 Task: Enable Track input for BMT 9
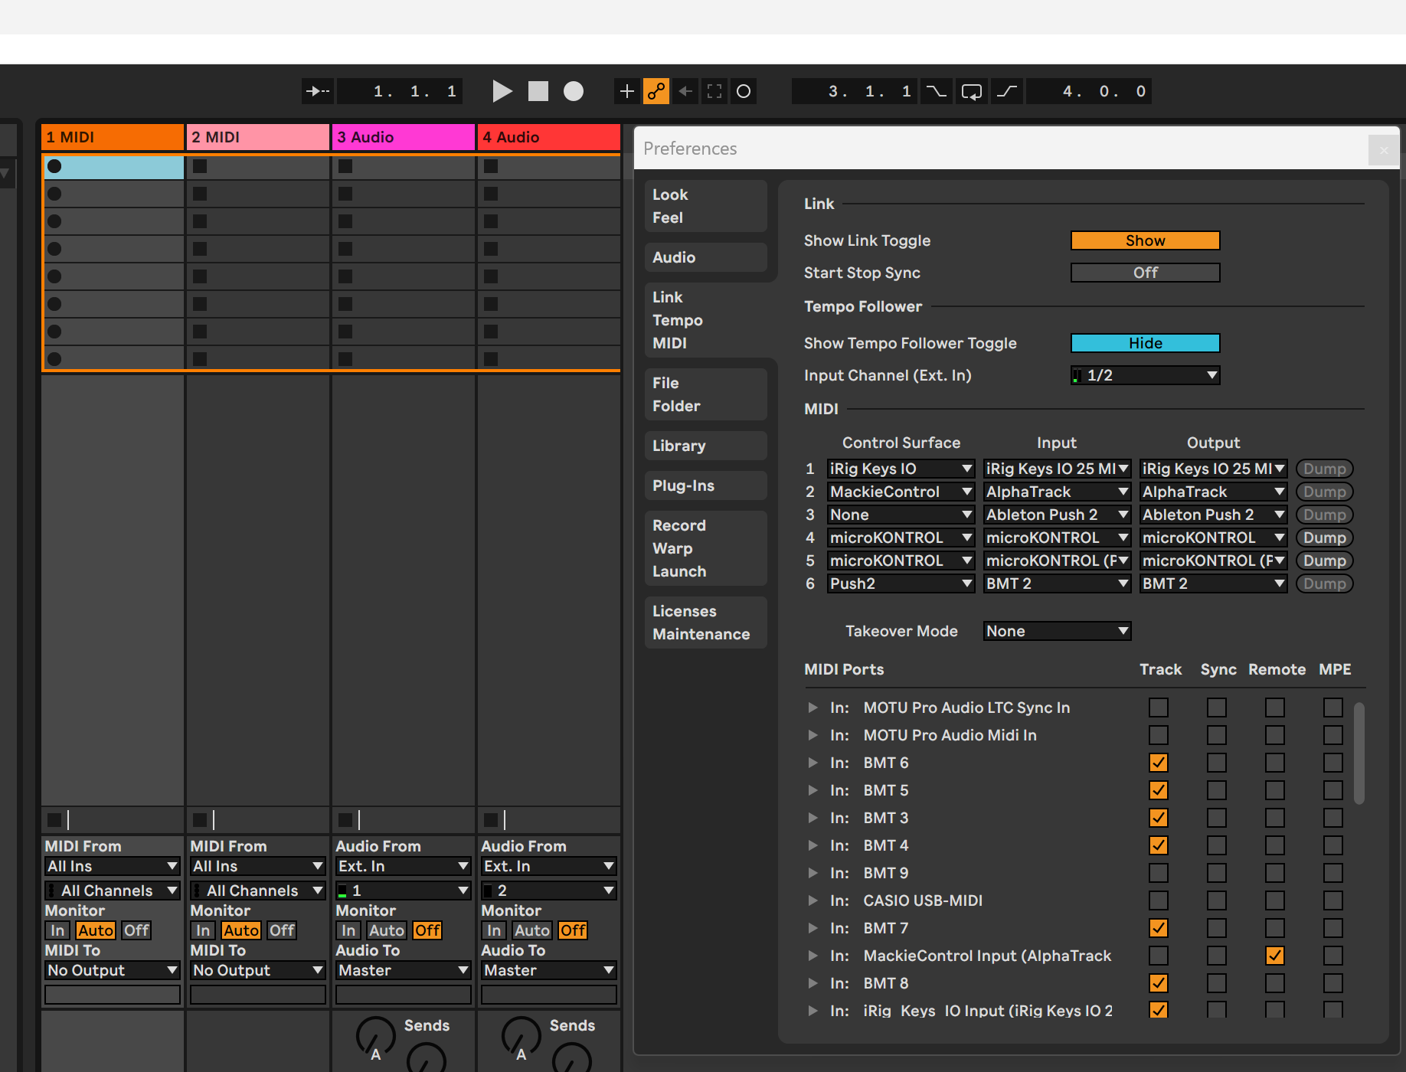click(x=1159, y=872)
